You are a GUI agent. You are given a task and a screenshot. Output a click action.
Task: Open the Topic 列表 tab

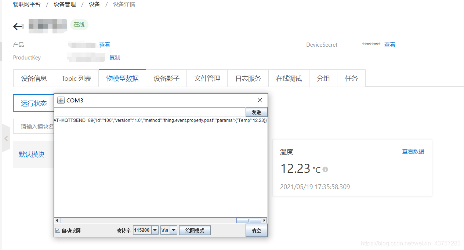click(x=76, y=78)
